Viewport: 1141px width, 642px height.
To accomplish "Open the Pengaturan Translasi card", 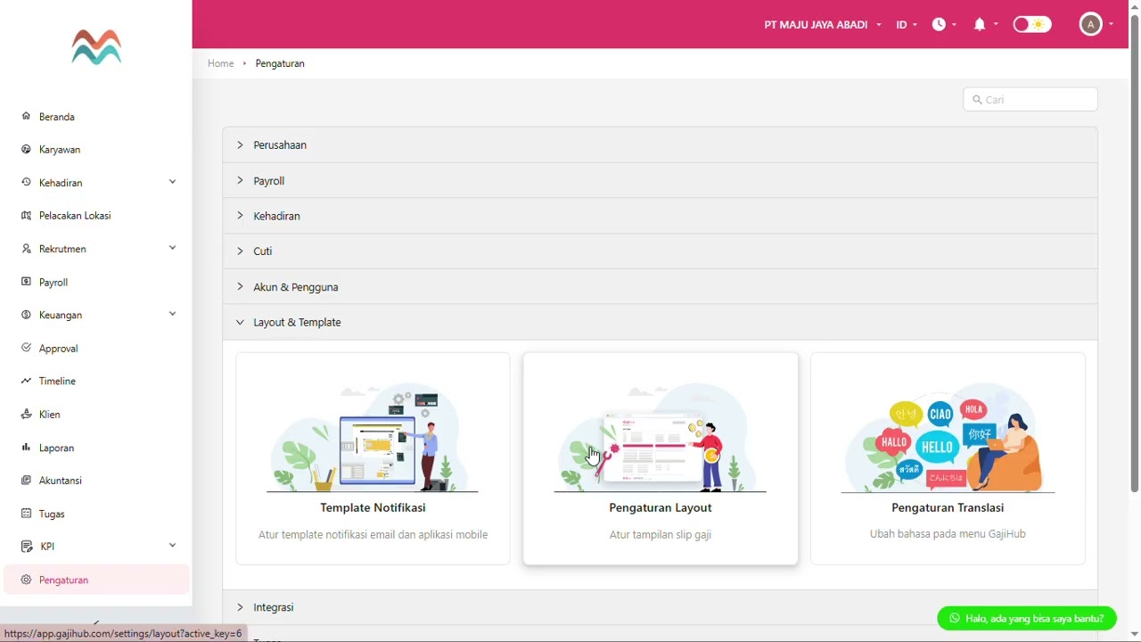I will coord(948,458).
